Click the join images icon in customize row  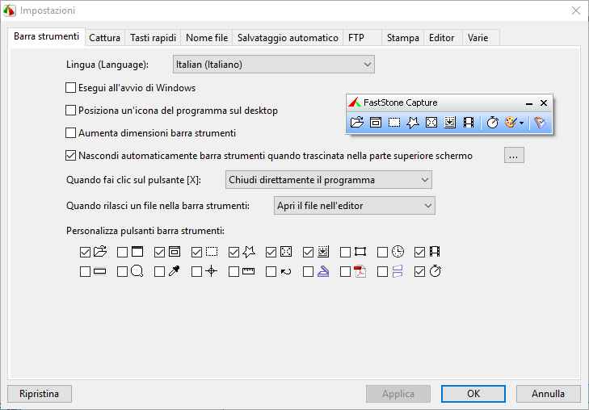point(398,271)
